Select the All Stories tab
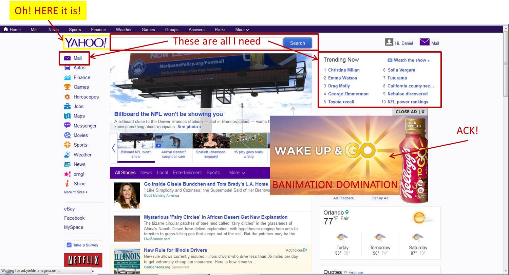The image size is (509, 275). tap(125, 172)
